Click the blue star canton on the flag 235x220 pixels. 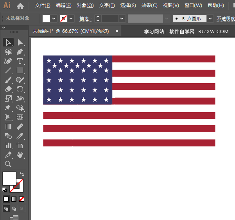(77, 80)
